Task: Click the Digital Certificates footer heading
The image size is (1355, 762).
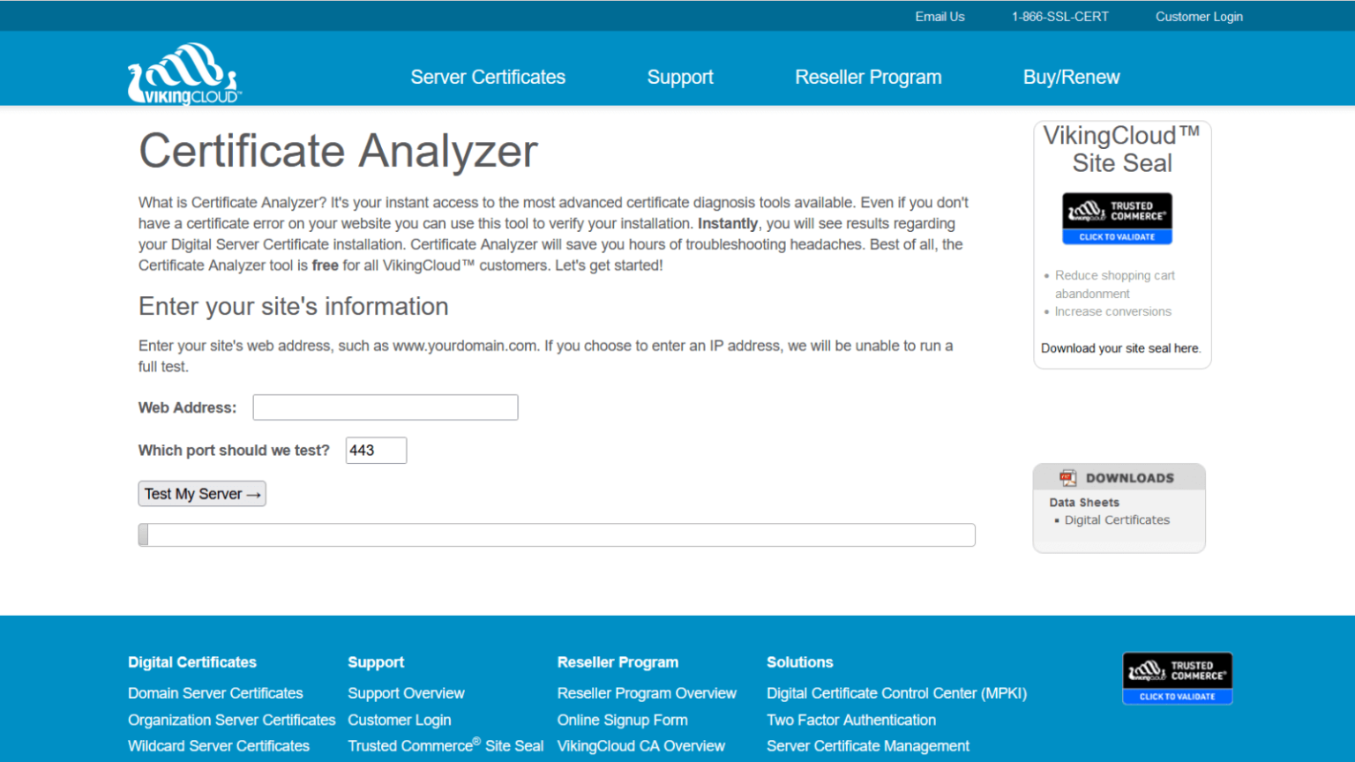Action: point(192,662)
